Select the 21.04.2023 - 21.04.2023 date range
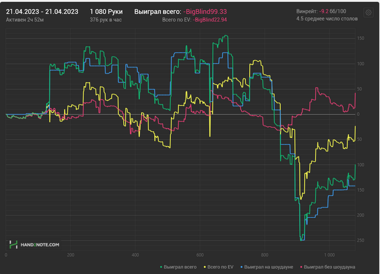Viewport: 380px width, 274px height. [42, 11]
